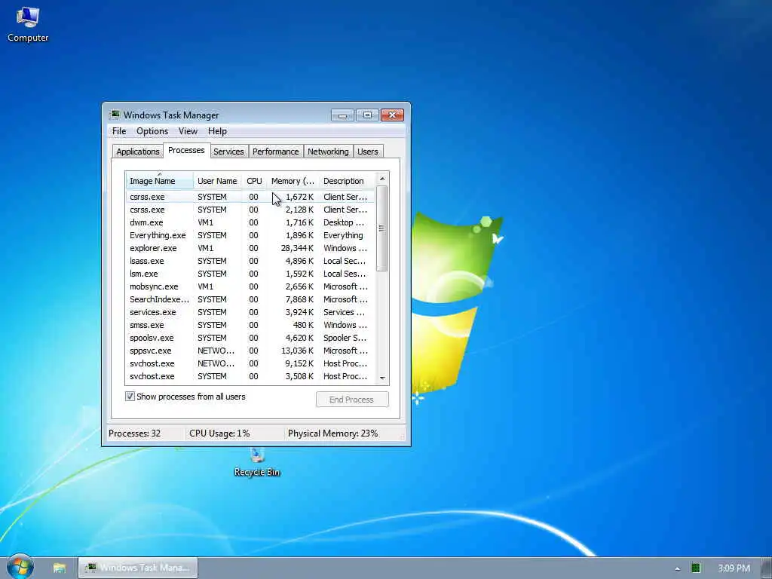Select svchost.exe row with 9,152 K

tap(250, 363)
